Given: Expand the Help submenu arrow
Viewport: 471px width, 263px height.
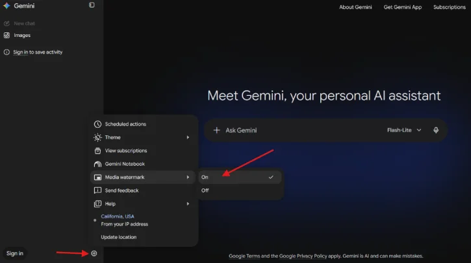Looking at the screenshot, I should (188, 203).
